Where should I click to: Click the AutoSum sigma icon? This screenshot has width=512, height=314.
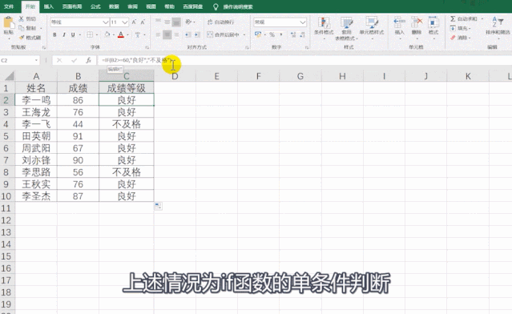tap(453, 19)
